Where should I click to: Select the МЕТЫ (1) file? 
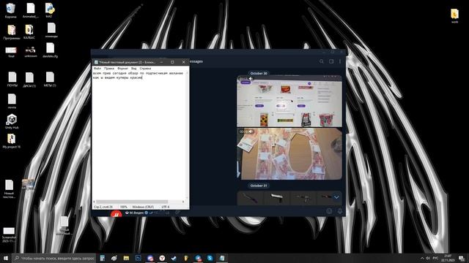(50, 79)
